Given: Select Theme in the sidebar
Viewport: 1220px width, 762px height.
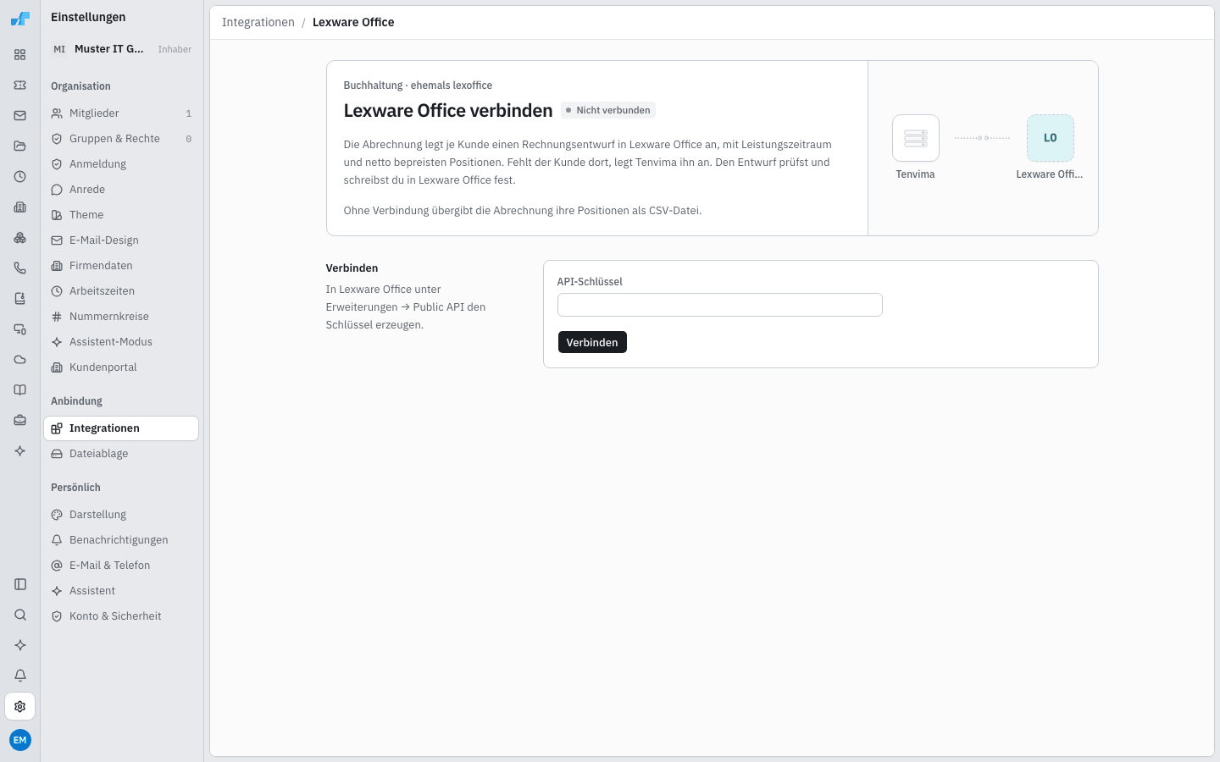Looking at the screenshot, I should pyautogui.click(x=121, y=215).
